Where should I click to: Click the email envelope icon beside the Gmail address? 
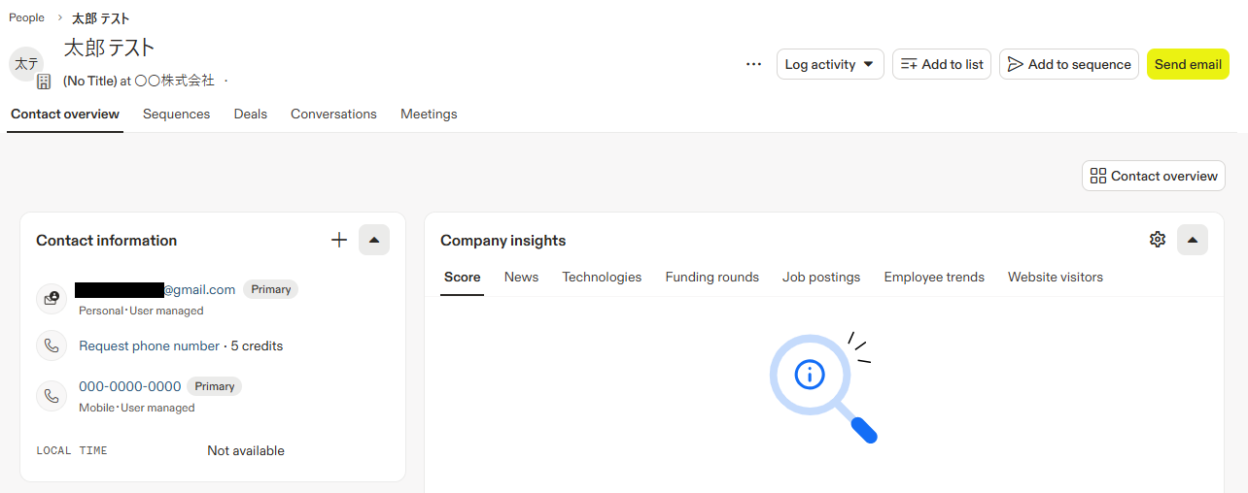click(x=52, y=298)
